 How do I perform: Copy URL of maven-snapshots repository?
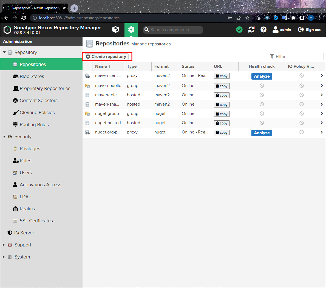click(x=222, y=105)
